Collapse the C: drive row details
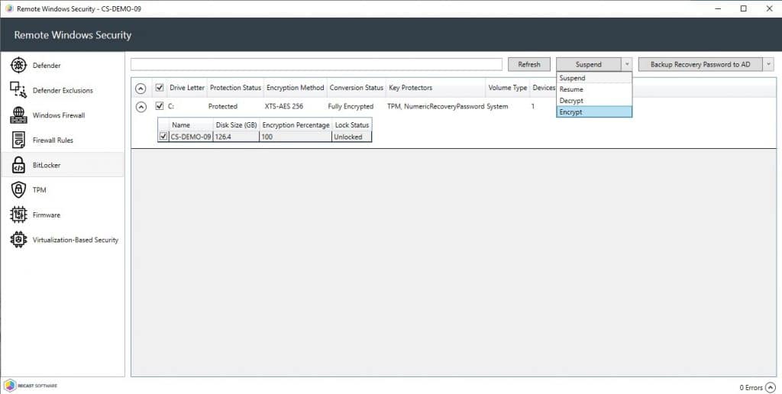Image resolution: width=782 pixels, height=394 pixels. pyautogui.click(x=141, y=107)
